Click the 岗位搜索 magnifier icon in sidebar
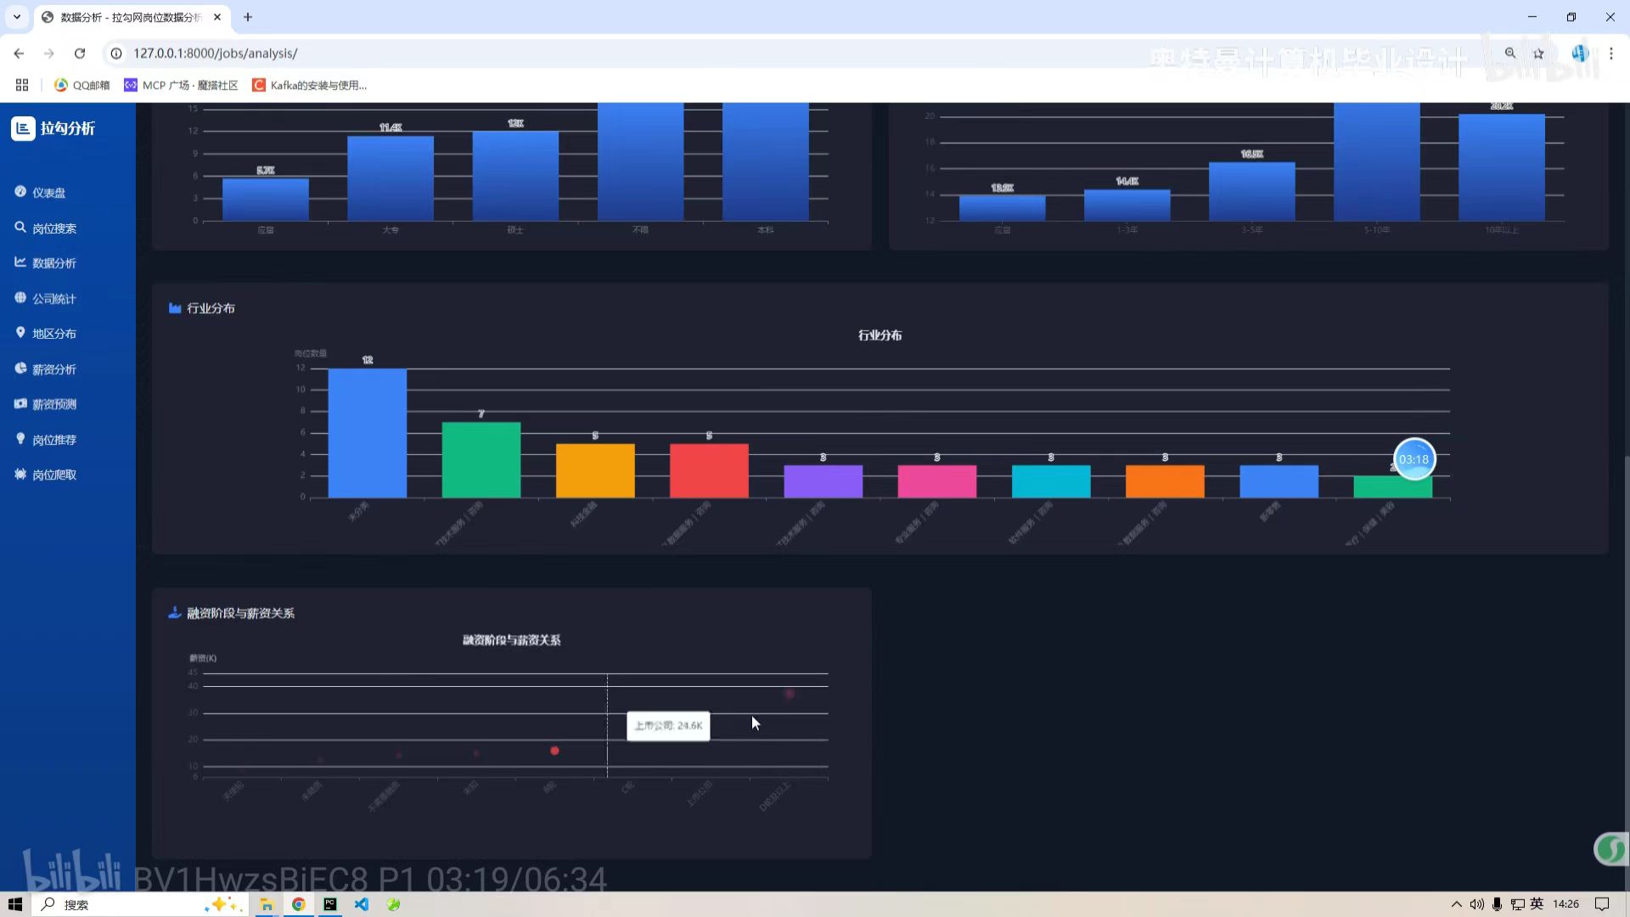The image size is (1630, 917). [x=20, y=228]
